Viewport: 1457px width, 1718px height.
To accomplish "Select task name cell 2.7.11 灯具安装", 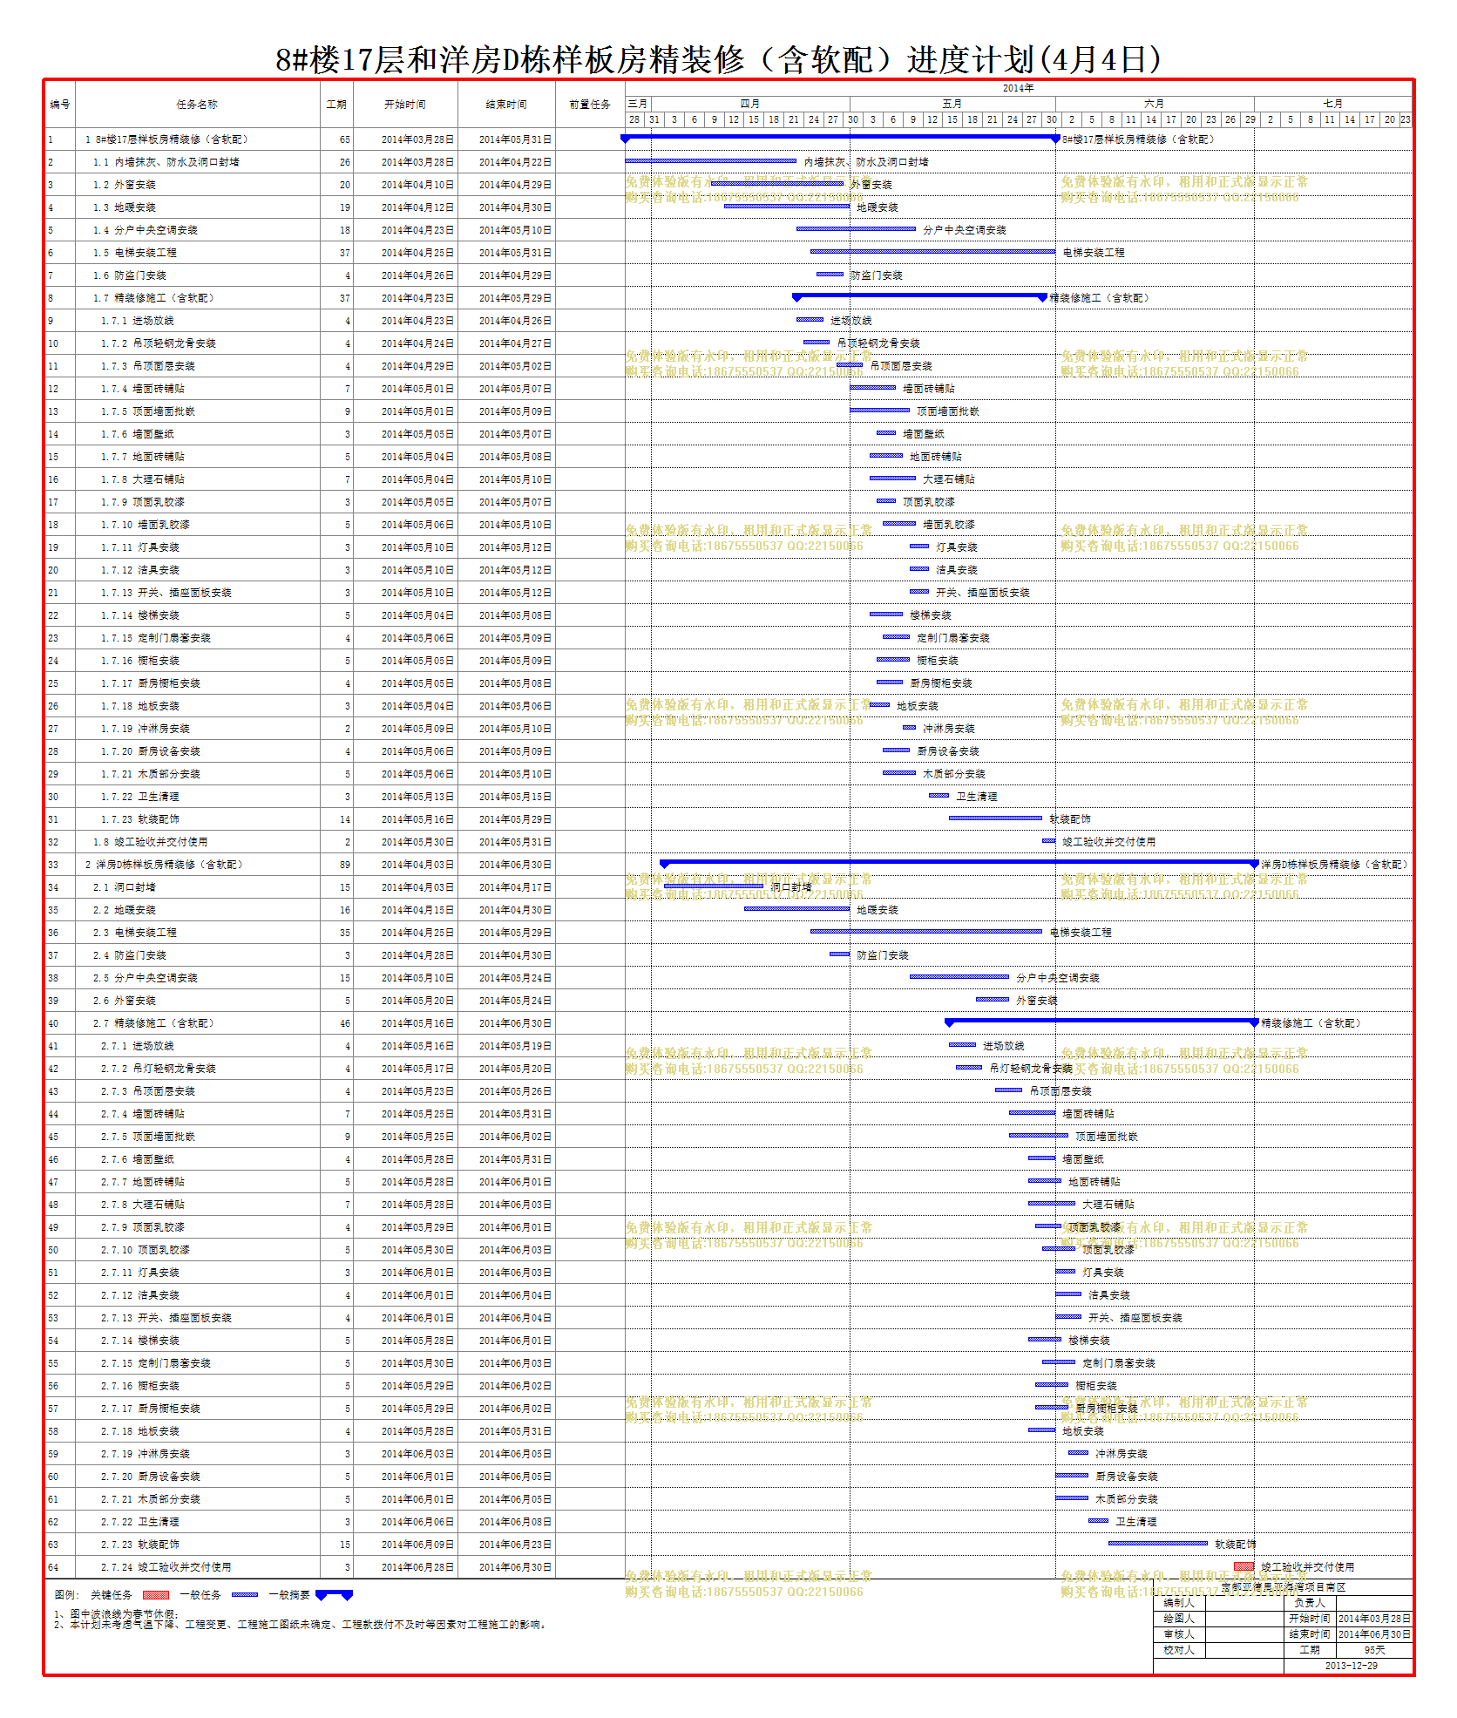I will 197,1273.
